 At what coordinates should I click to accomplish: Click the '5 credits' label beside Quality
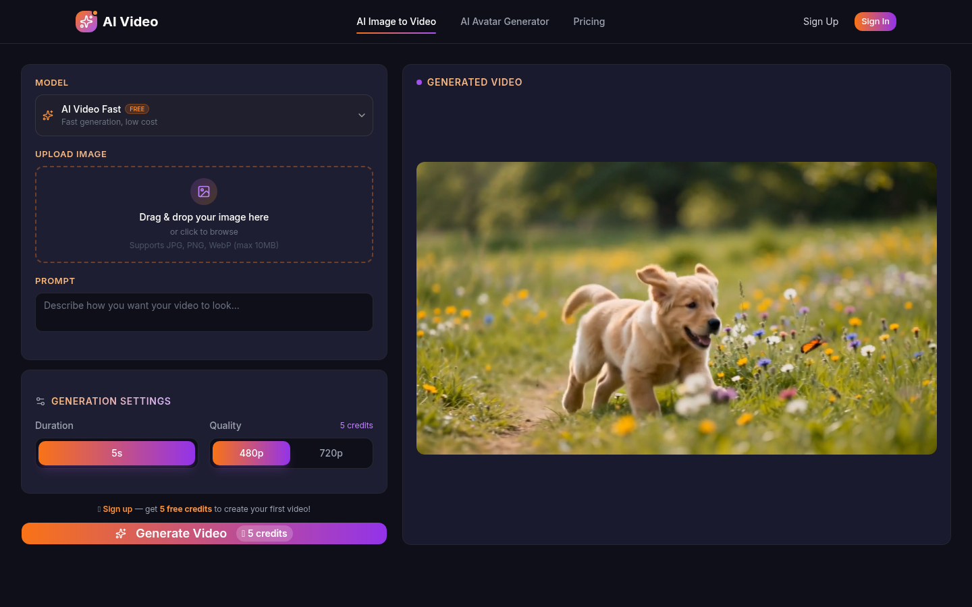pos(356,426)
